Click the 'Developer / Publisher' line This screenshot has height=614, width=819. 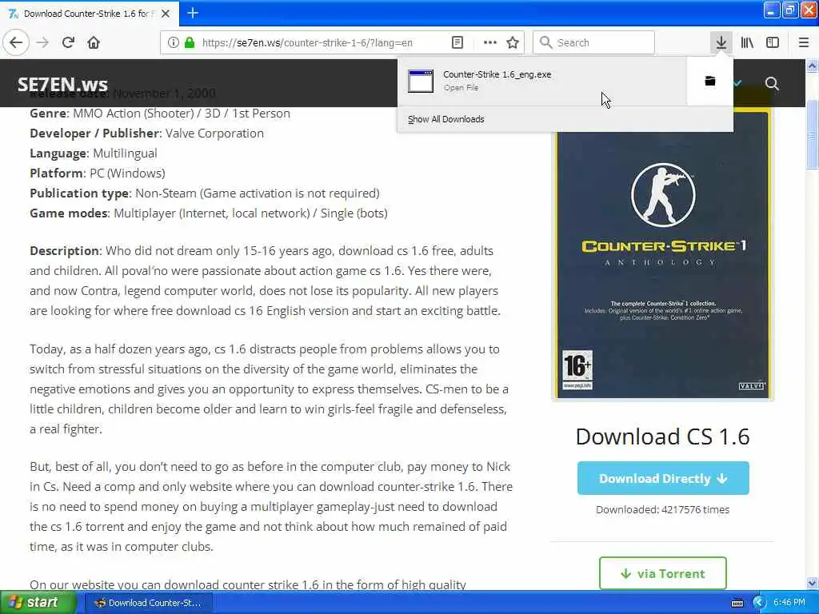(x=147, y=134)
